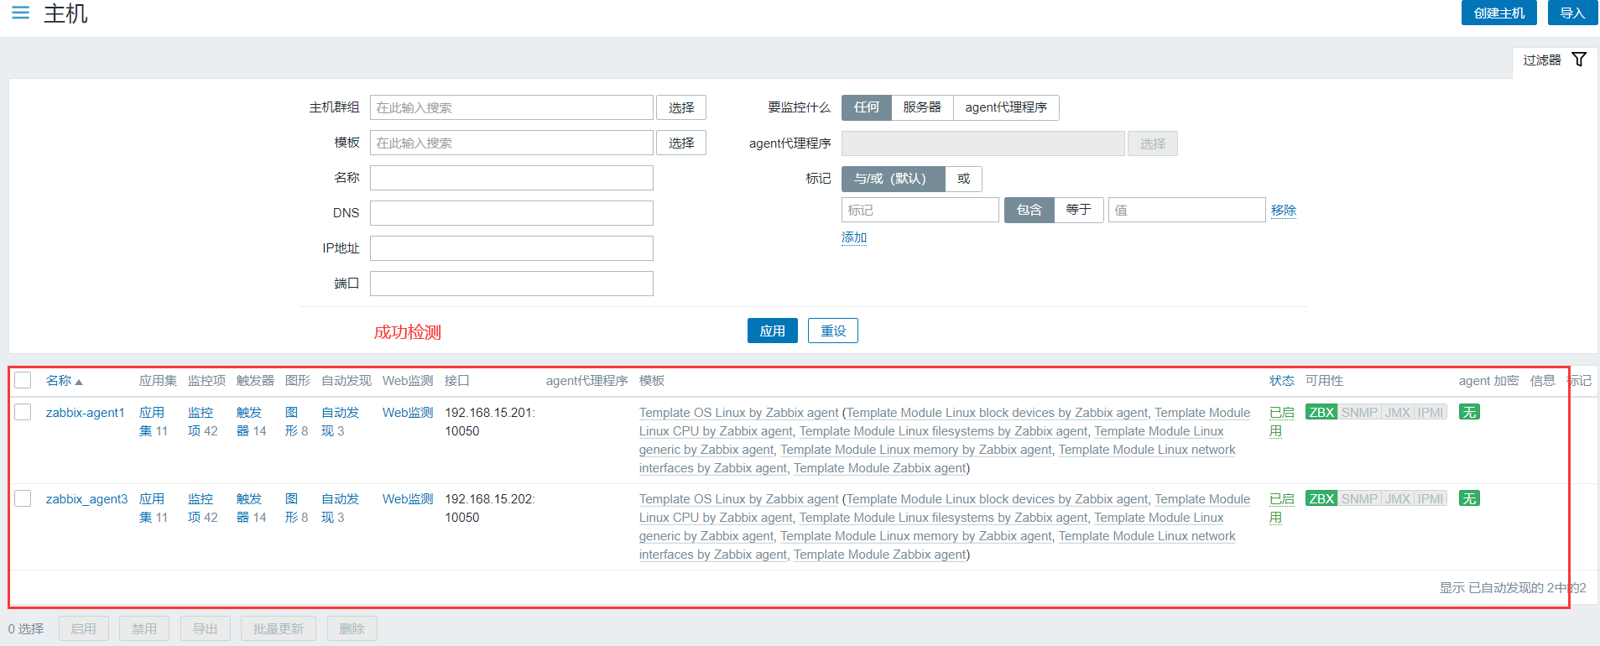Click 移除 to remove tag row
The width and height of the screenshot is (1600, 646).
(x=1284, y=210)
